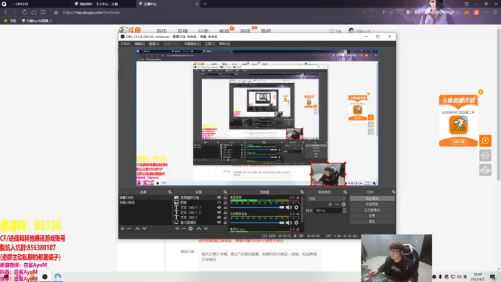Screen dimensions: 501x282
Task: Open the 桌面音频 mixer settings gear
Action: (x=296, y=207)
